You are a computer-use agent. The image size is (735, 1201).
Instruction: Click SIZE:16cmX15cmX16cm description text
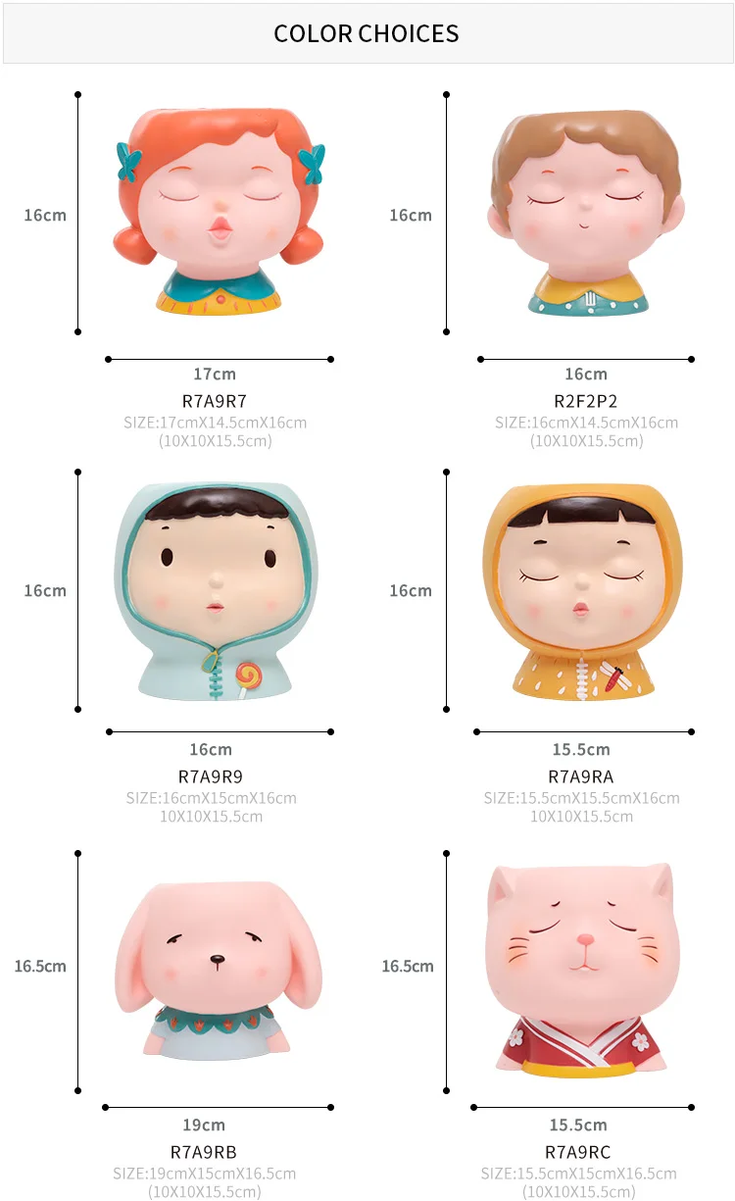click(x=211, y=798)
